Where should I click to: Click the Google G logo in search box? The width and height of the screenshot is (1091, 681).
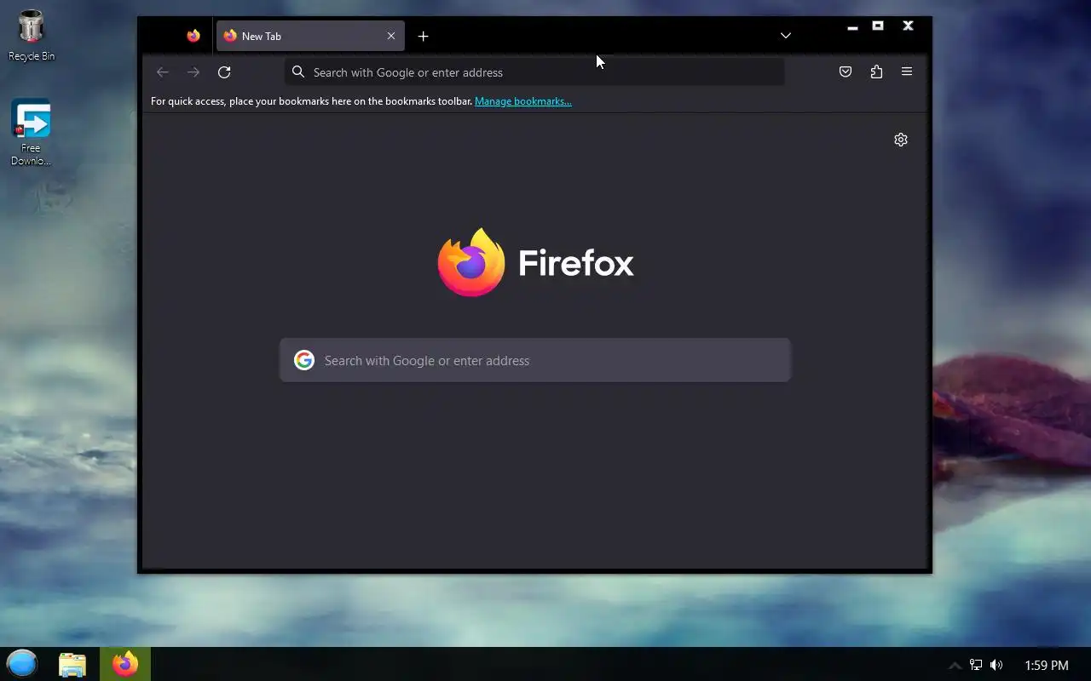(304, 360)
